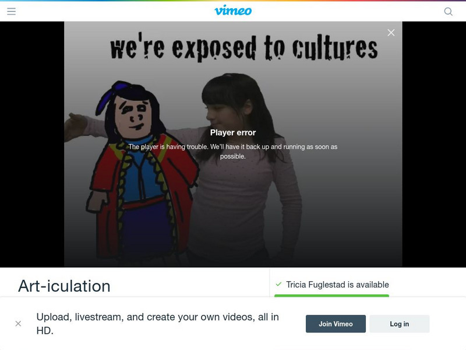
Task: Click the green button under availability
Action: [331, 296]
